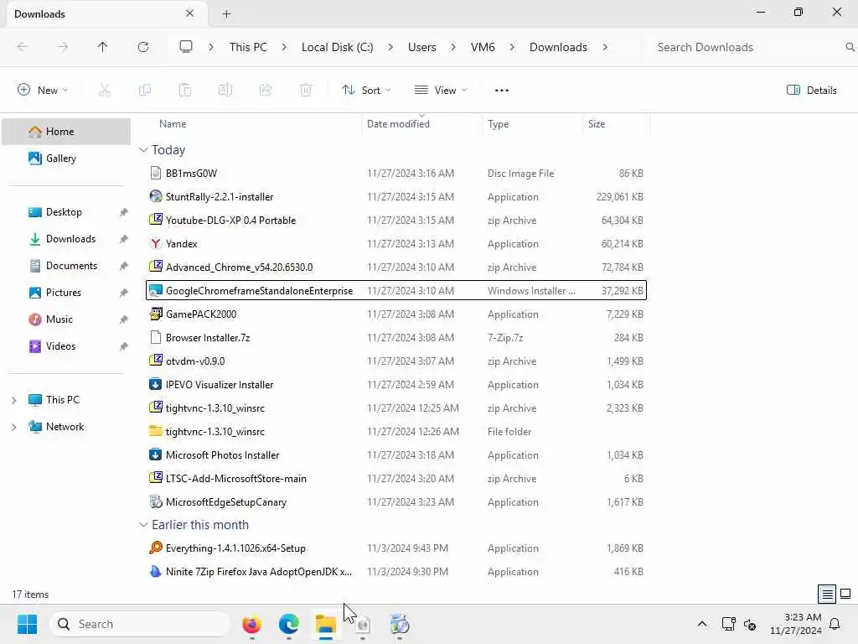The height and width of the screenshot is (644, 858).
Task: Expand Network in navigation pane
Action: coord(14,427)
